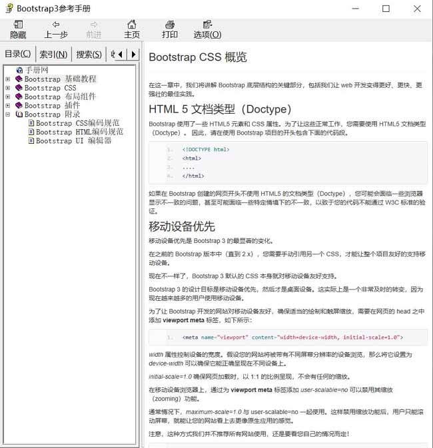Viewport: 433px width, 448px height.
Task: Click the page icon of Bootstrap HTML编码规范
Action: pos(31,132)
